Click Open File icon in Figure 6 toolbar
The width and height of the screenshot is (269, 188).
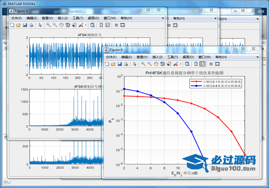[x=113, y=64]
